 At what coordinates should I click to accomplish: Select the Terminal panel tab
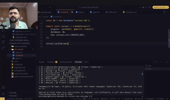pyautogui.click(x=78, y=62)
